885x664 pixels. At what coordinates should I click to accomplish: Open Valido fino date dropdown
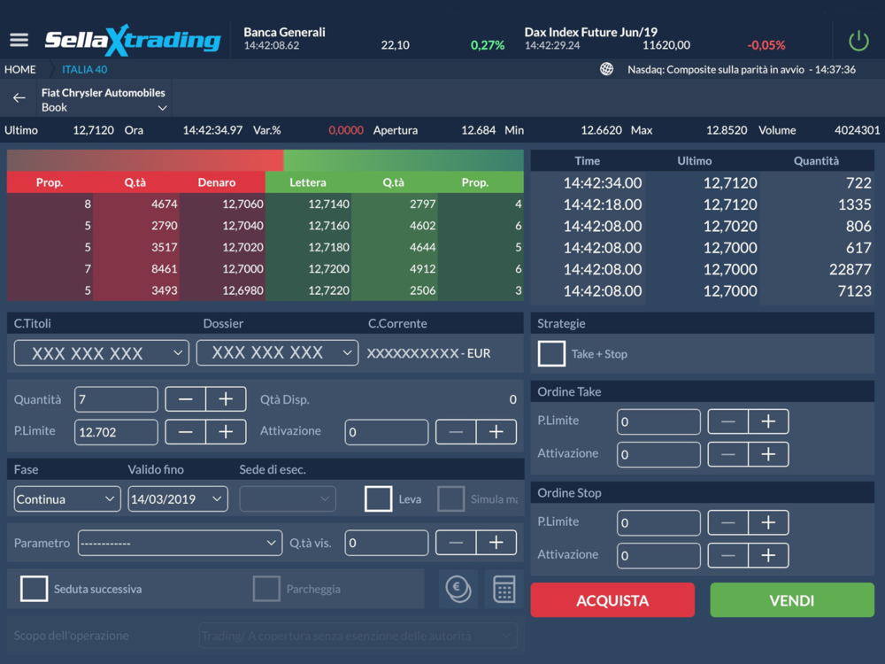point(178,499)
